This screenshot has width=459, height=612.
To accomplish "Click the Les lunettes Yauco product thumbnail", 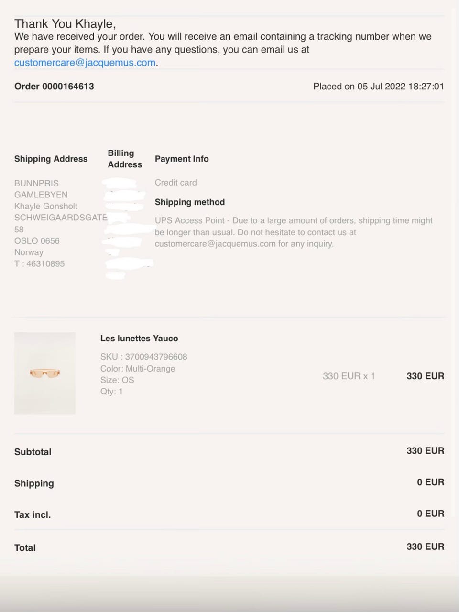I will (x=45, y=373).
